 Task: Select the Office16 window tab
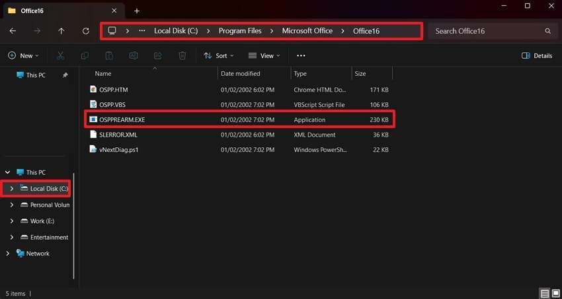coord(63,11)
